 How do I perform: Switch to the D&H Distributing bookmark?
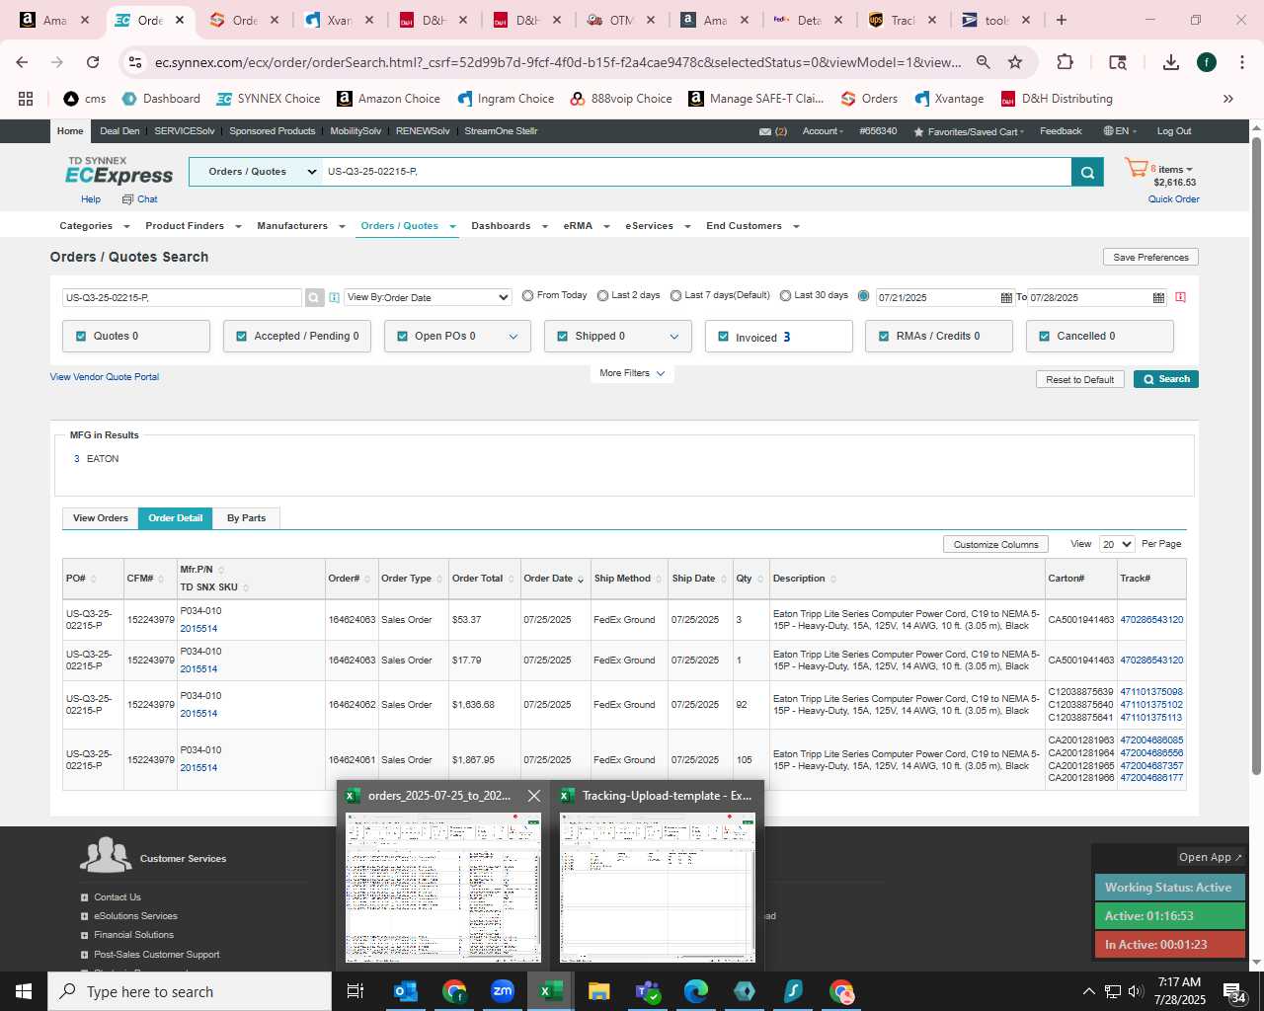pos(1057,99)
